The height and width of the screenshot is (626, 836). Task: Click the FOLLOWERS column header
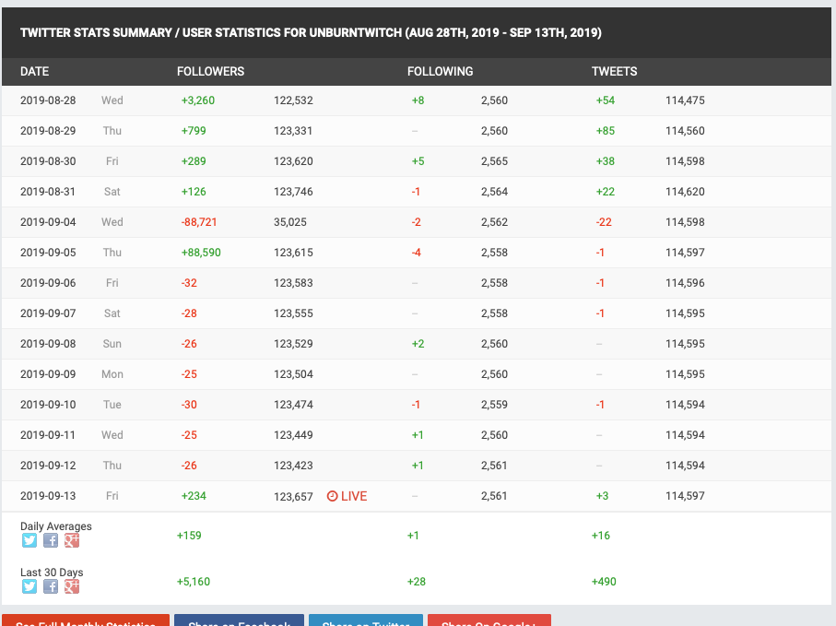point(210,72)
